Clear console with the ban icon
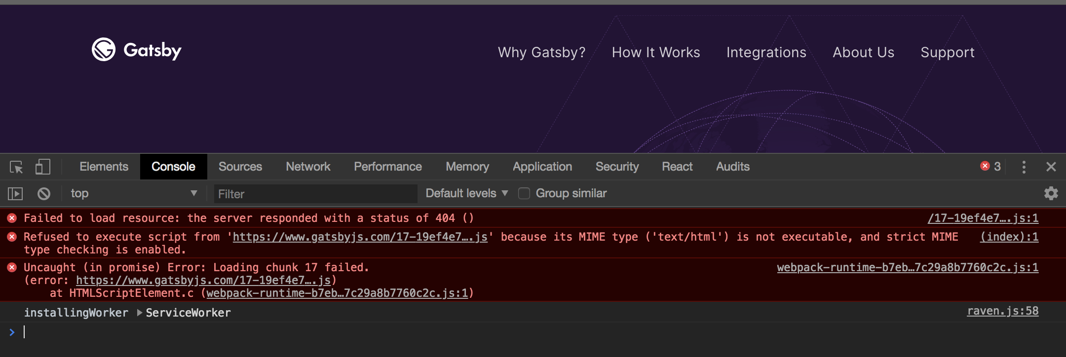 click(x=44, y=194)
